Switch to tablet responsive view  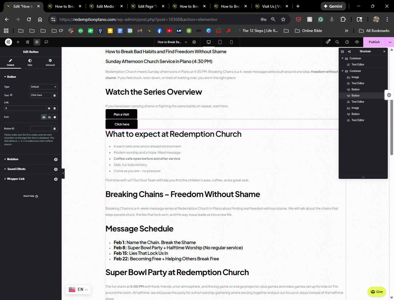[x=220, y=42]
